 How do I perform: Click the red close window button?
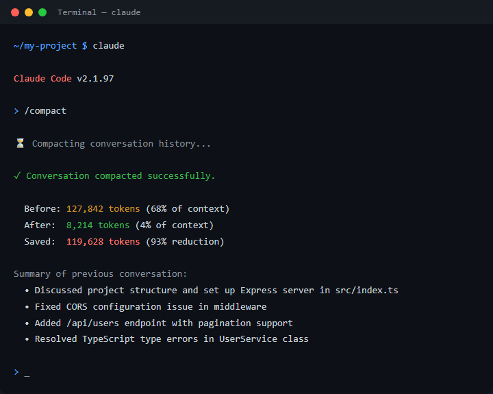pyautogui.click(x=15, y=12)
